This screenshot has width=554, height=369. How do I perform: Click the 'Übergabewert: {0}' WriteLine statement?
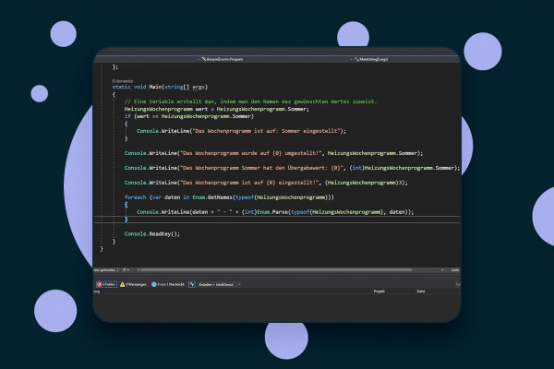[292, 168]
